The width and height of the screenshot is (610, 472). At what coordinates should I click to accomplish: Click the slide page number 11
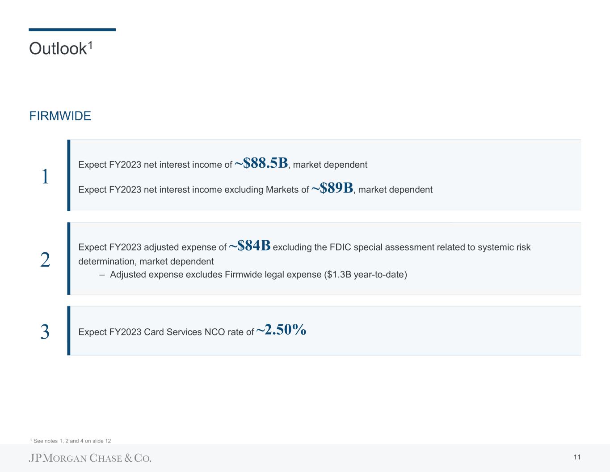tap(576, 457)
